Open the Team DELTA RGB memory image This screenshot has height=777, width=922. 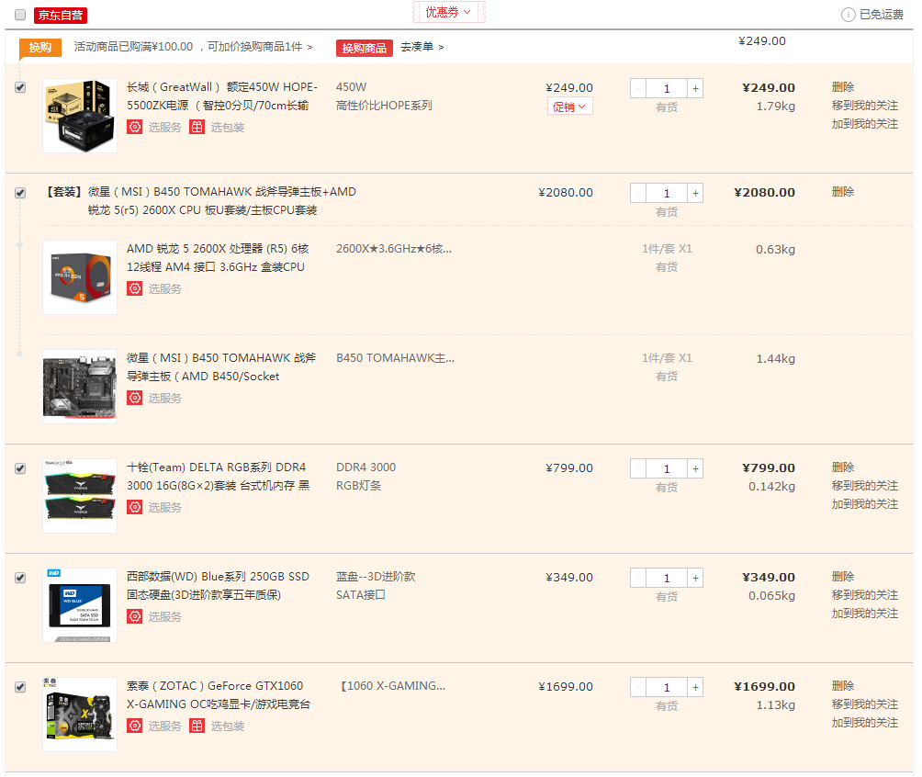80,496
